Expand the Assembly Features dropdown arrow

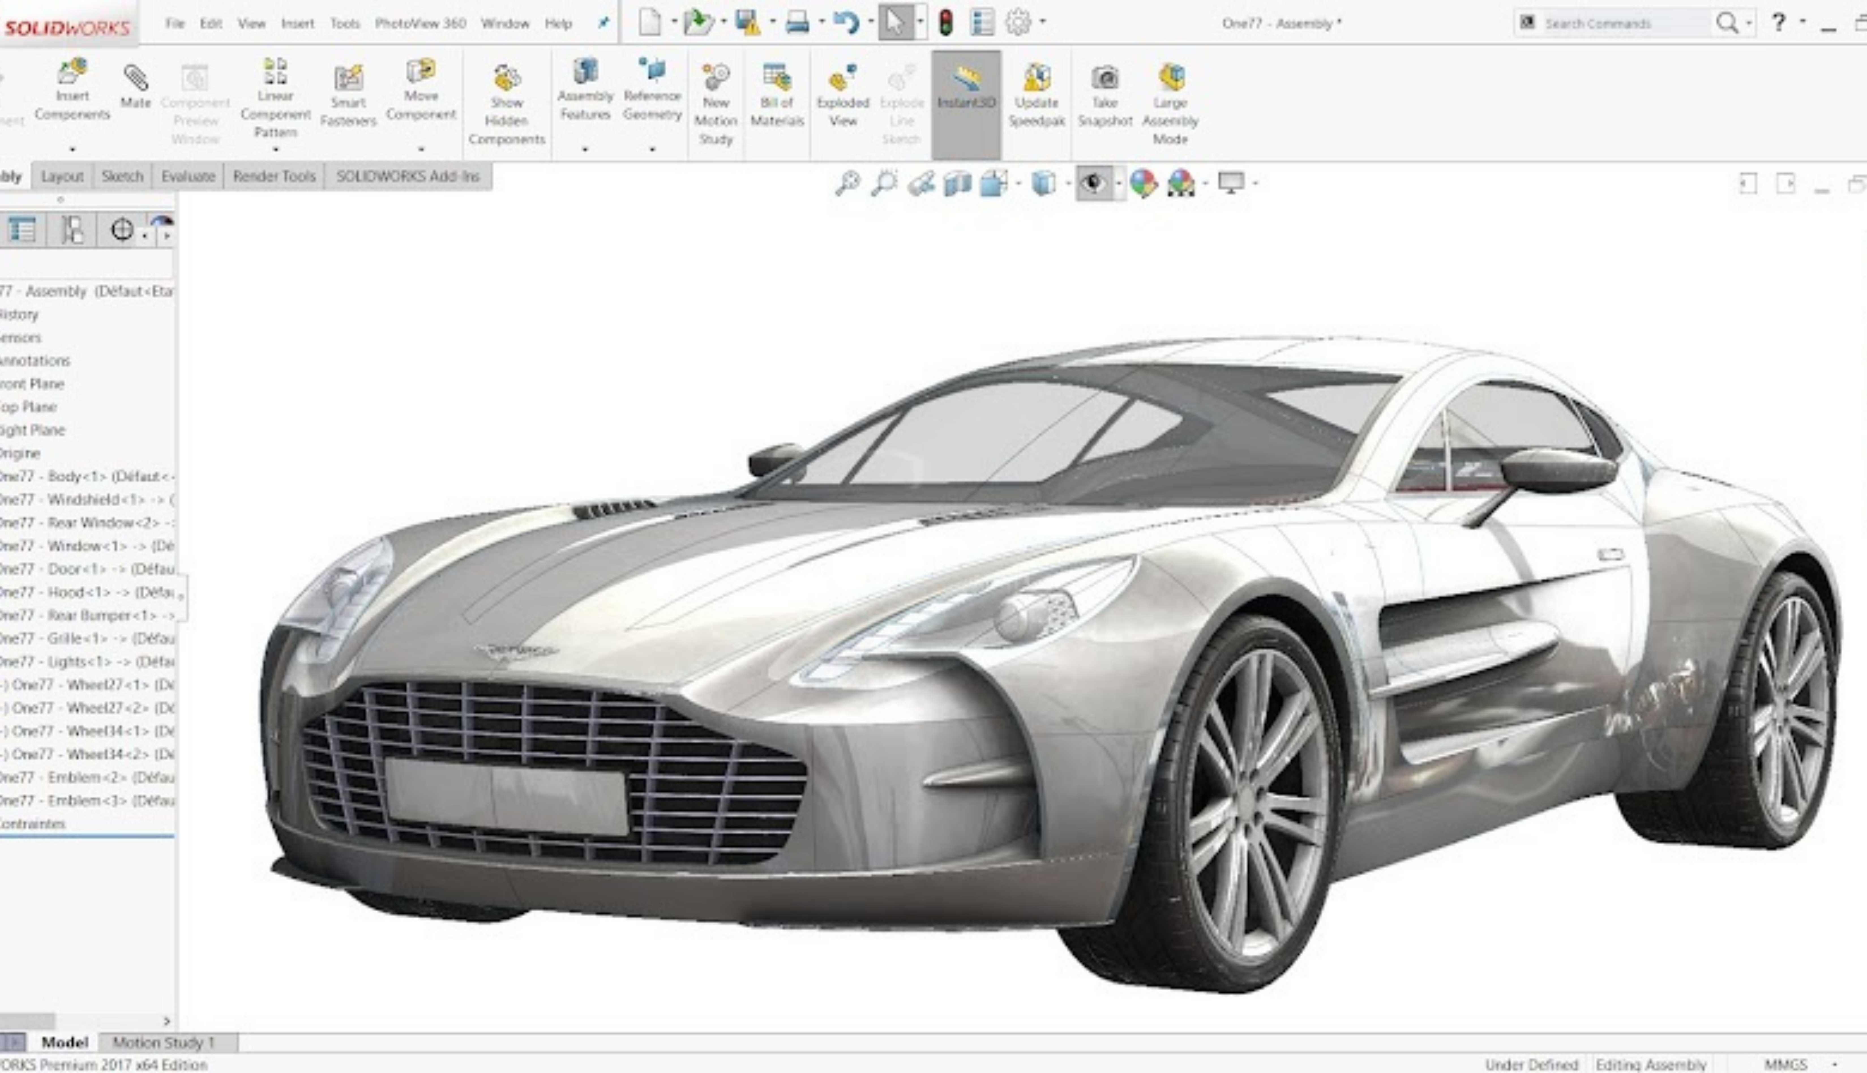click(585, 149)
